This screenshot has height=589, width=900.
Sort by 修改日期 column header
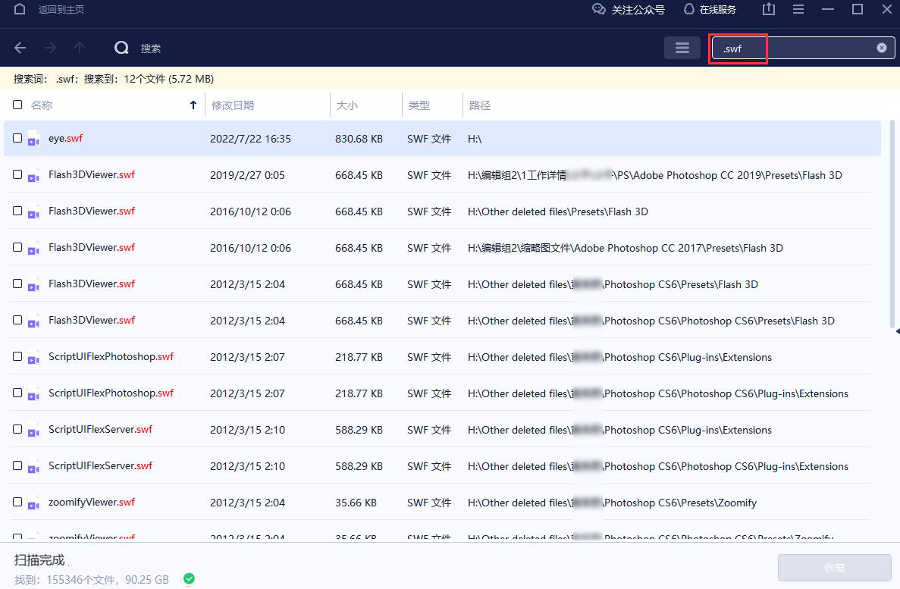tap(233, 105)
